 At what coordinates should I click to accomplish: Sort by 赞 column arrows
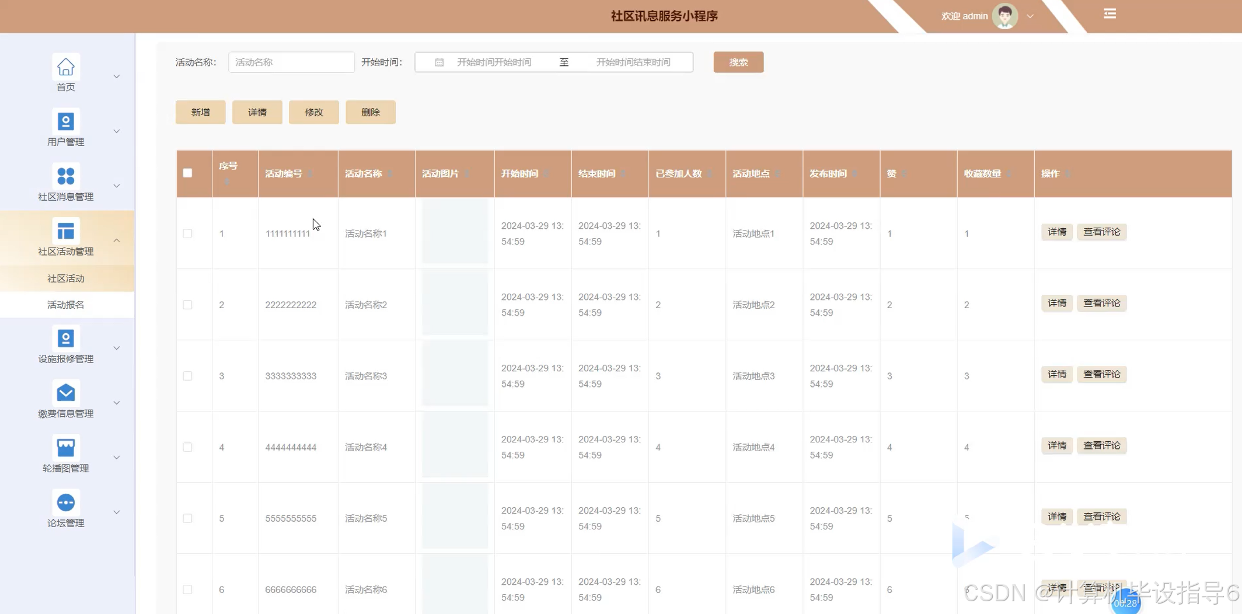[903, 174]
